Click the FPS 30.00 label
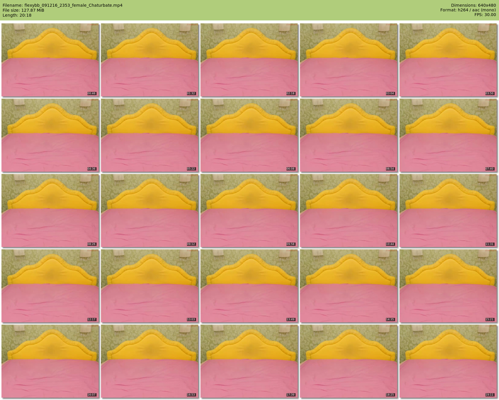 (x=485, y=15)
